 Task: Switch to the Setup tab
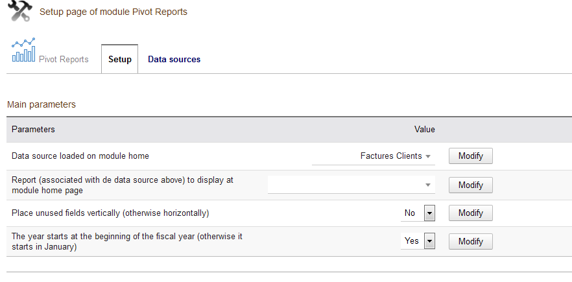(x=120, y=60)
